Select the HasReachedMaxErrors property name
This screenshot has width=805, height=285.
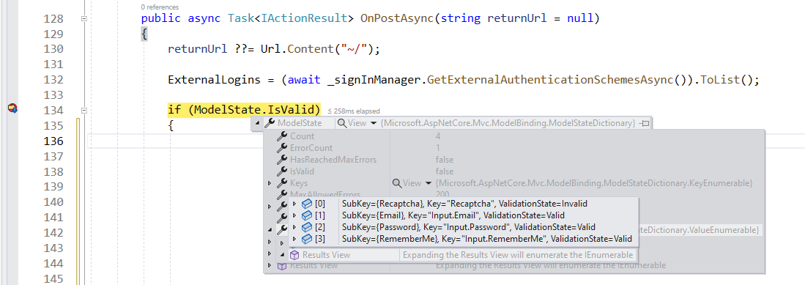pyautogui.click(x=333, y=160)
